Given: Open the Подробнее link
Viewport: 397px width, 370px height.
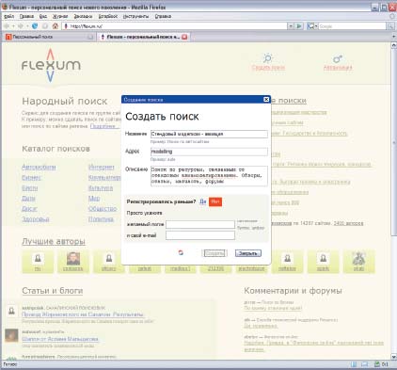Looking at the screenshot, I should 104,126.
